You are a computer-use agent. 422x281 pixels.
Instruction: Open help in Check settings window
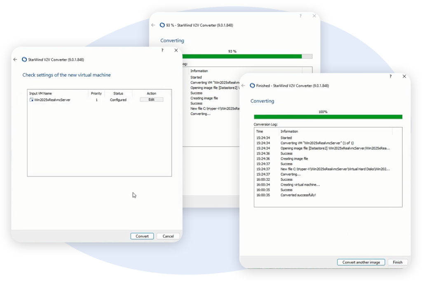click(162, 50)
